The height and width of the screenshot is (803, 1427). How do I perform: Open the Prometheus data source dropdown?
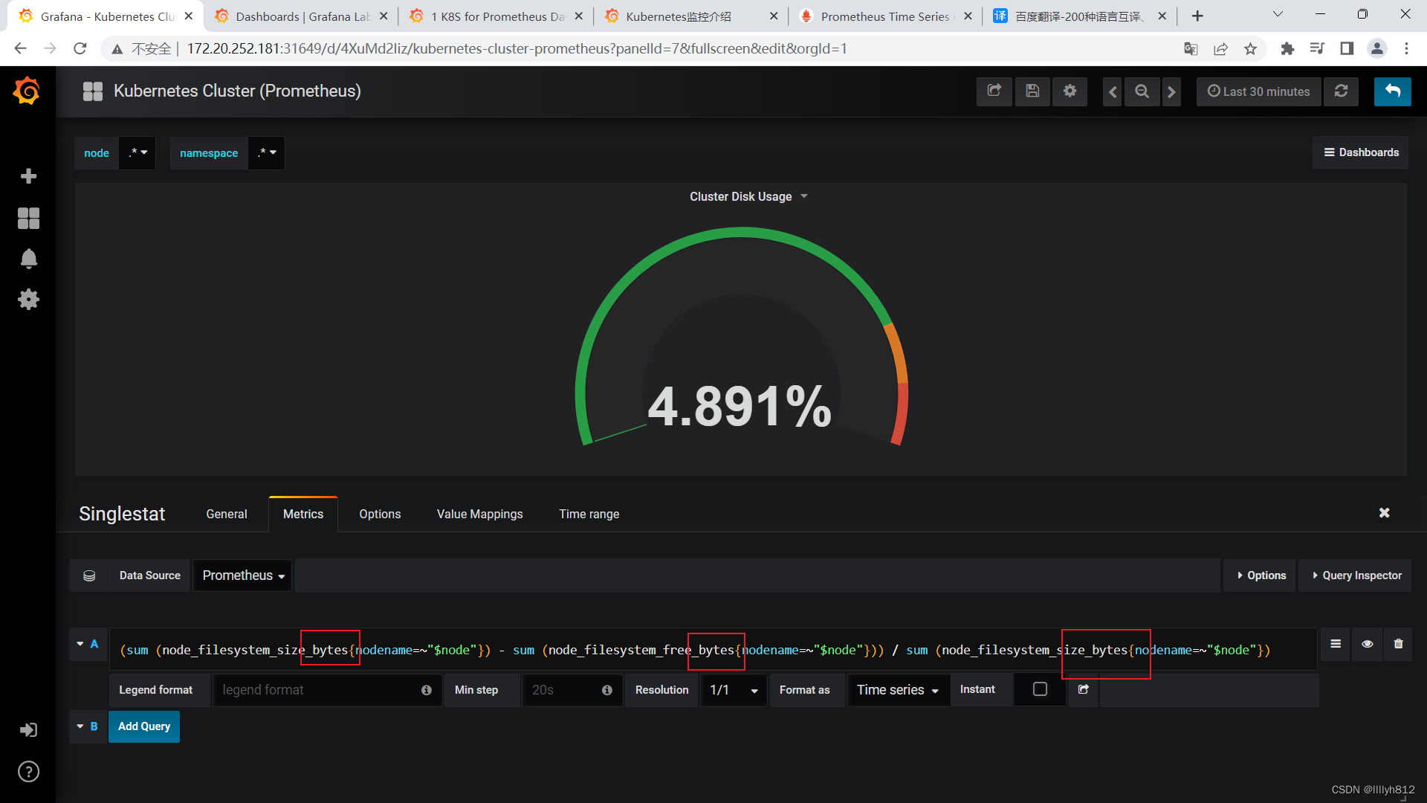tap(243, 575)
